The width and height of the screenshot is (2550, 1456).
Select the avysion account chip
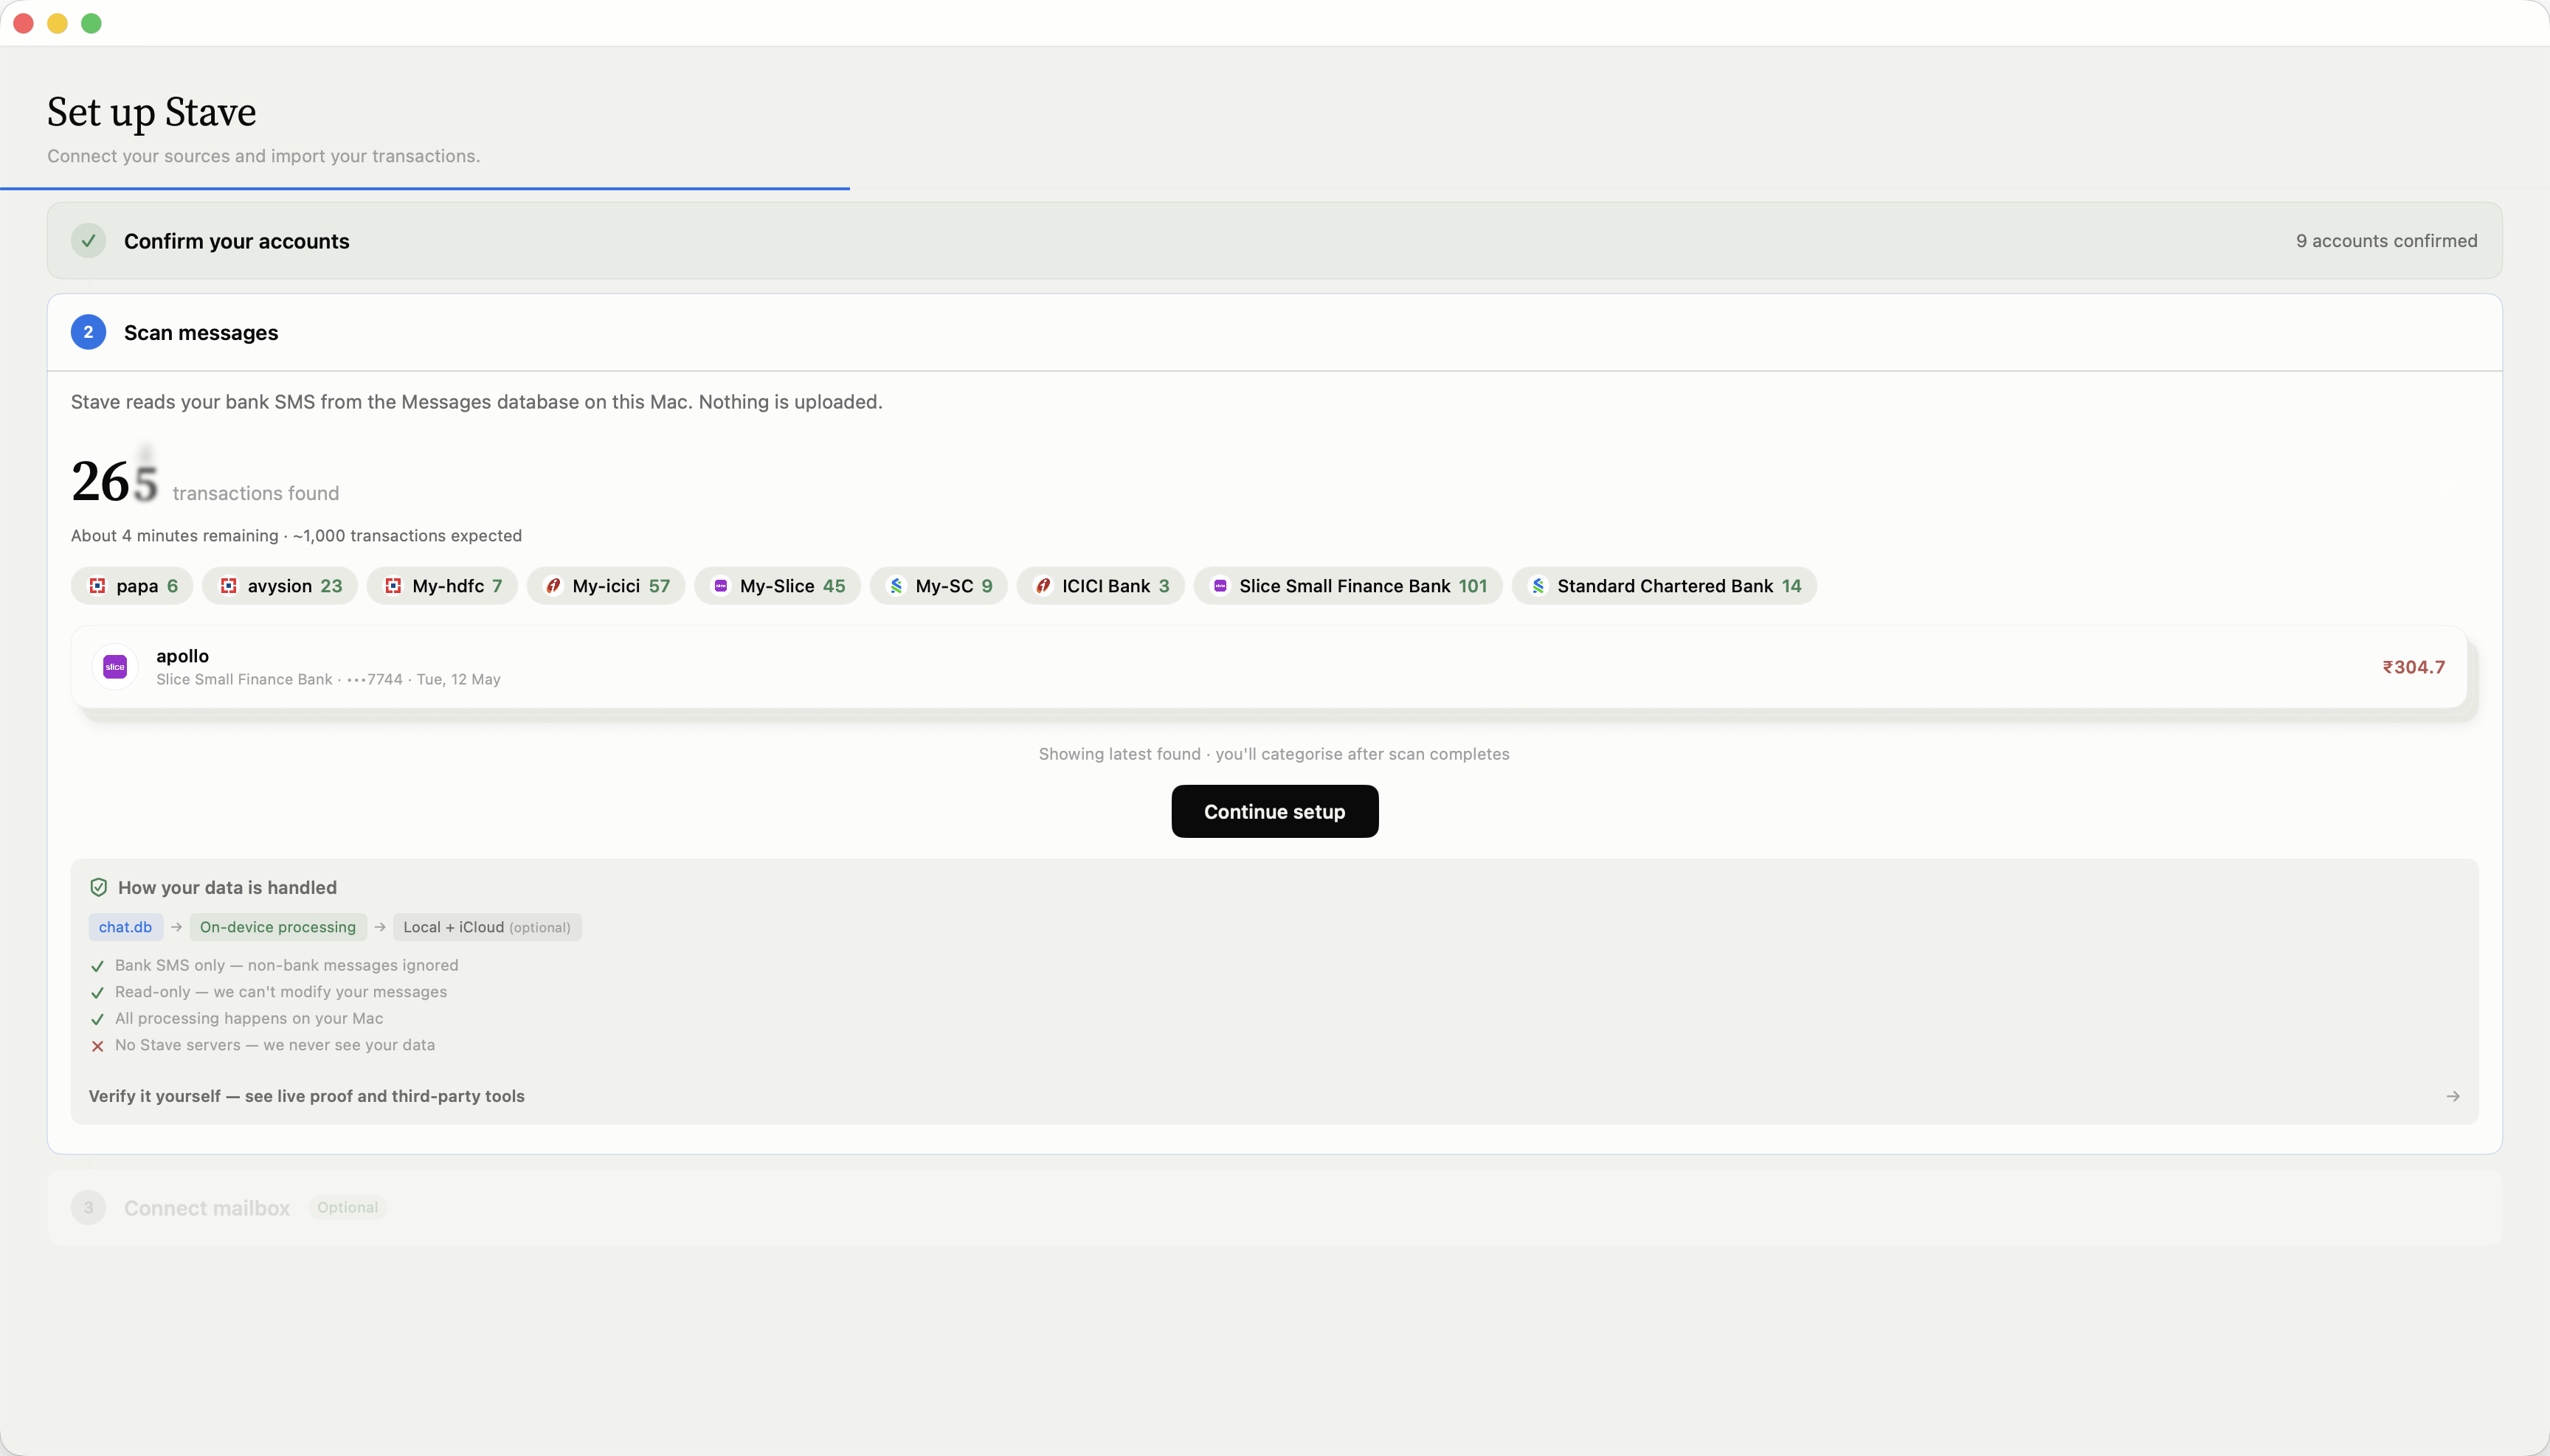(x=280, y=586)
